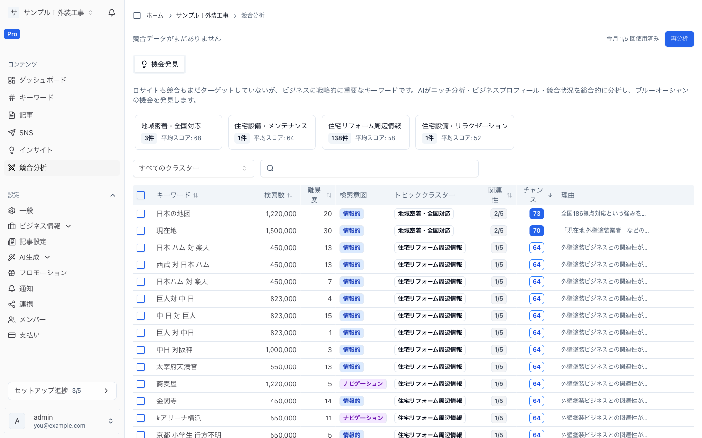Open the admin account menu

tap(62, 421)
